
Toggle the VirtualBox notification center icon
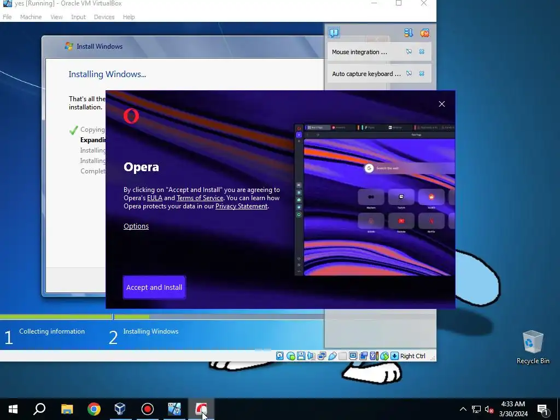(x=334, y=33)
